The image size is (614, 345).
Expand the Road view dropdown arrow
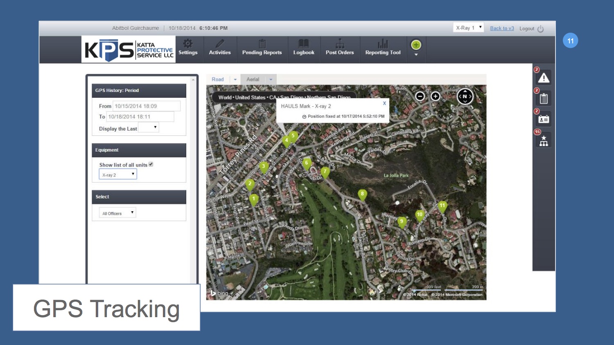point(235,79)
